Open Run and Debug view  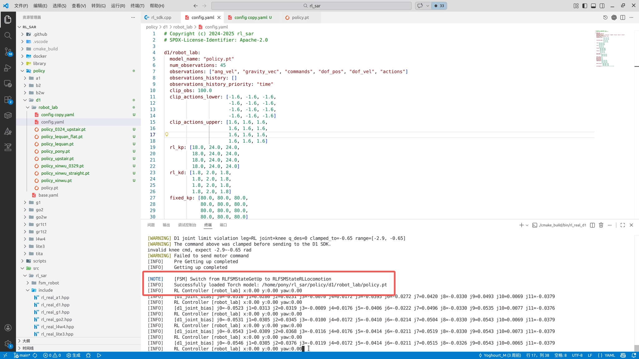(8, 68)
